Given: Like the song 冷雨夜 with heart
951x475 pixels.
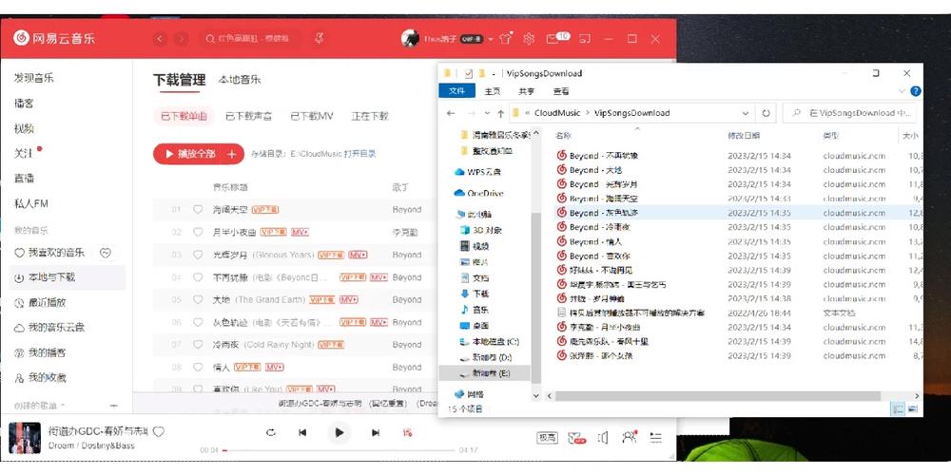Looking at the screenshot, I should (x=198, y=345).
